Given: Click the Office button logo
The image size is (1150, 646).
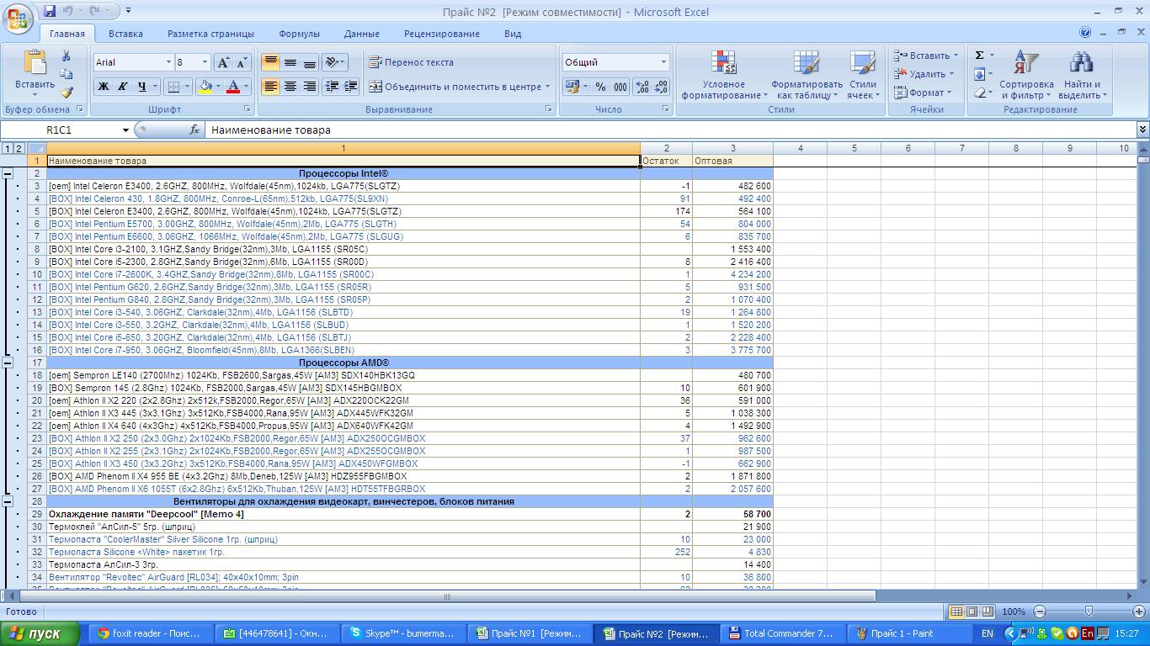Looking at the screenshot, I should pyautogui.click(x=17, y=19).
